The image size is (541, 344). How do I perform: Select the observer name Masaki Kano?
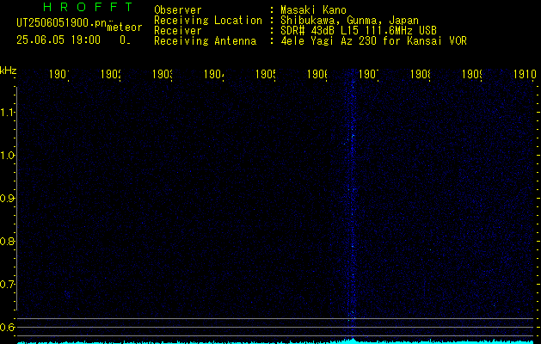click(313, 10)
